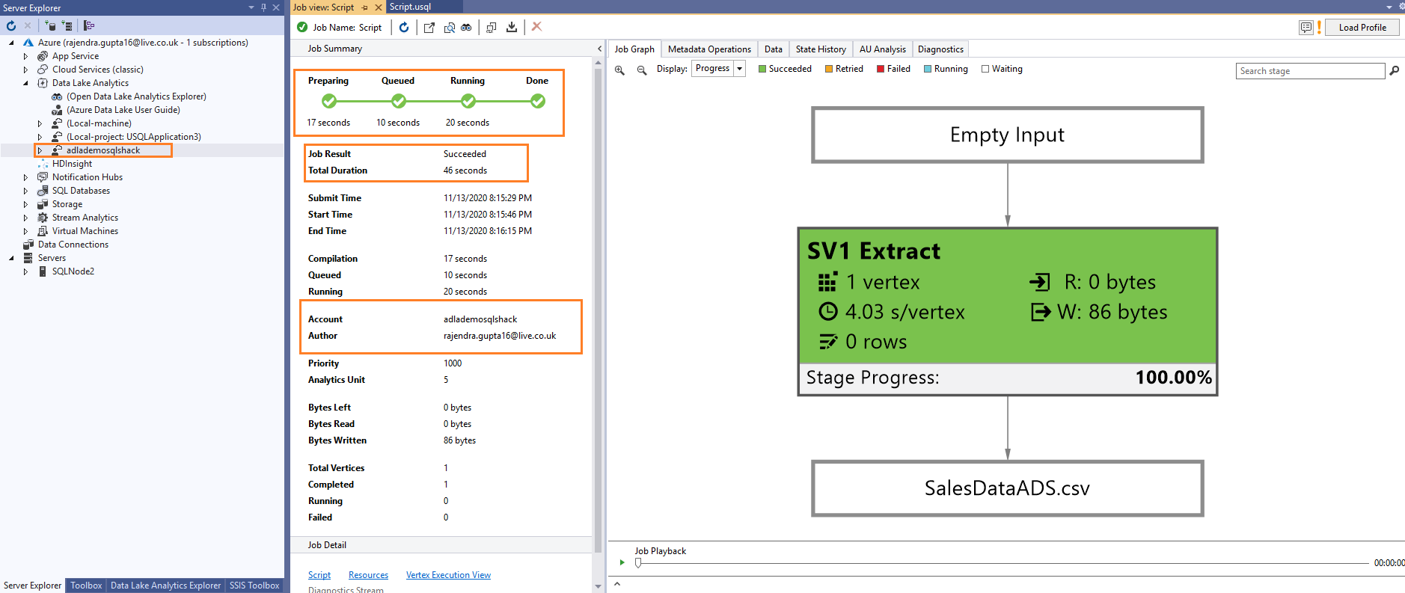The width and height of the screenshot is (1405, 593).
Task: Pin the Job view Script tab
Action: tap(365, 7)
